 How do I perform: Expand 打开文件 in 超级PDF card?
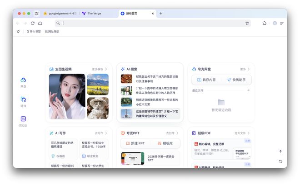(x=242, y=133)
